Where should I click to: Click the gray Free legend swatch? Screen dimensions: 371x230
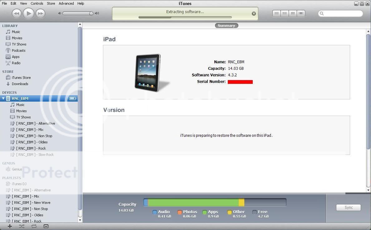click(x=255, y=212)
